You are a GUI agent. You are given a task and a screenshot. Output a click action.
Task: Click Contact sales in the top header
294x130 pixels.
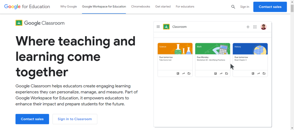point(270,7)
